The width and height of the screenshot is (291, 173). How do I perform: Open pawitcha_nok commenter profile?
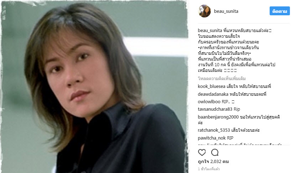(212, 138)
